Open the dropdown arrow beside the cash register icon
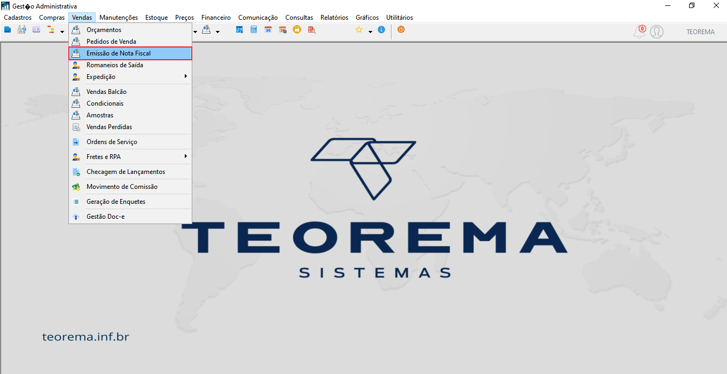727x374 pixels. tap(217, 31)
